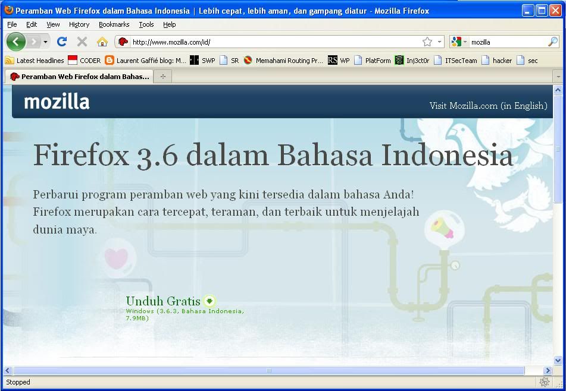
Task: Click the site favicon in the address bar
Action: pyautogui.click(x=123, y=42)
